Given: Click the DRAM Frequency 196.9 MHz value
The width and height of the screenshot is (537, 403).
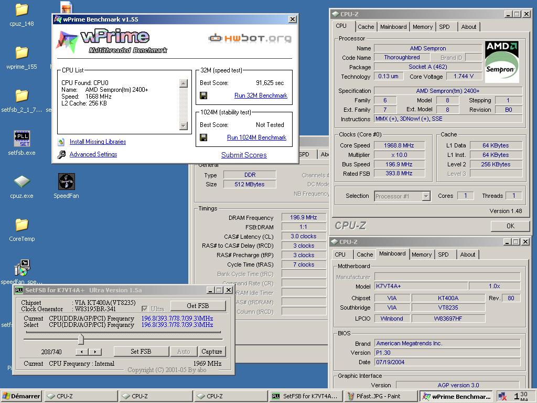Looking at the screenshot, I should click(x=304, y=218).
